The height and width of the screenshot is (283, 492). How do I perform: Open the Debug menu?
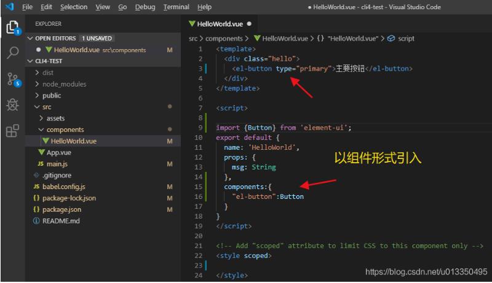coord(145,7)
